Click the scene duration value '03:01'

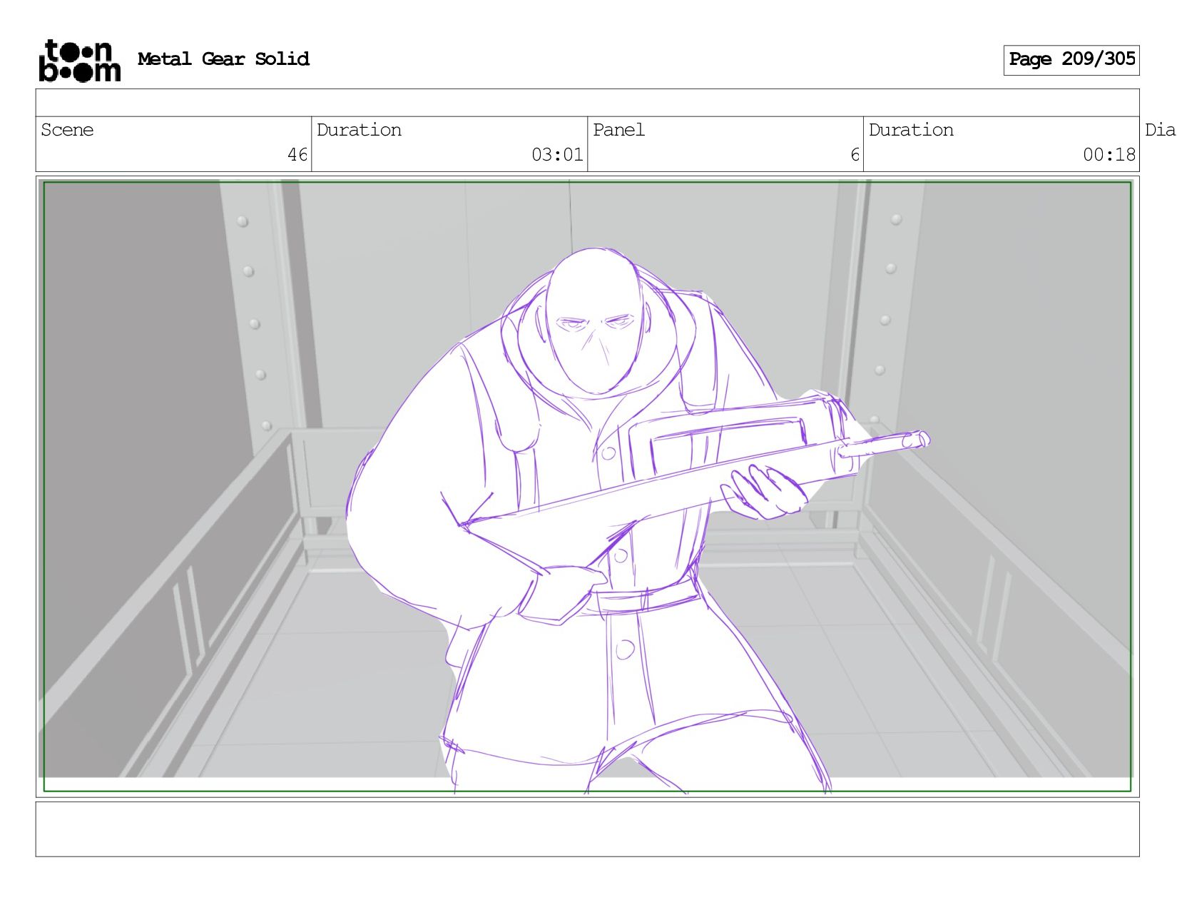tap(557, 155)
